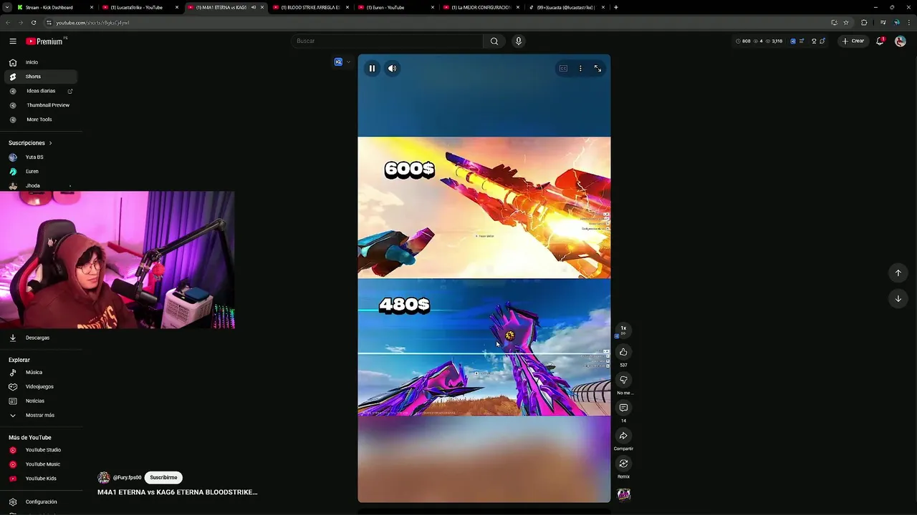Start voice search with microphone icon
The image size is (917, 515).
point(519,41)
